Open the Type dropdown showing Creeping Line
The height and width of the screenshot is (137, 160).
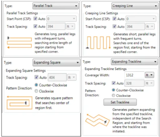tap(135, 6)
